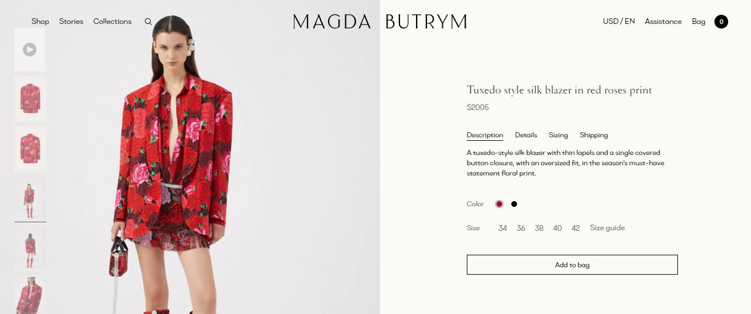
Task: Choose size 42
Action: (x=576, y=228)
